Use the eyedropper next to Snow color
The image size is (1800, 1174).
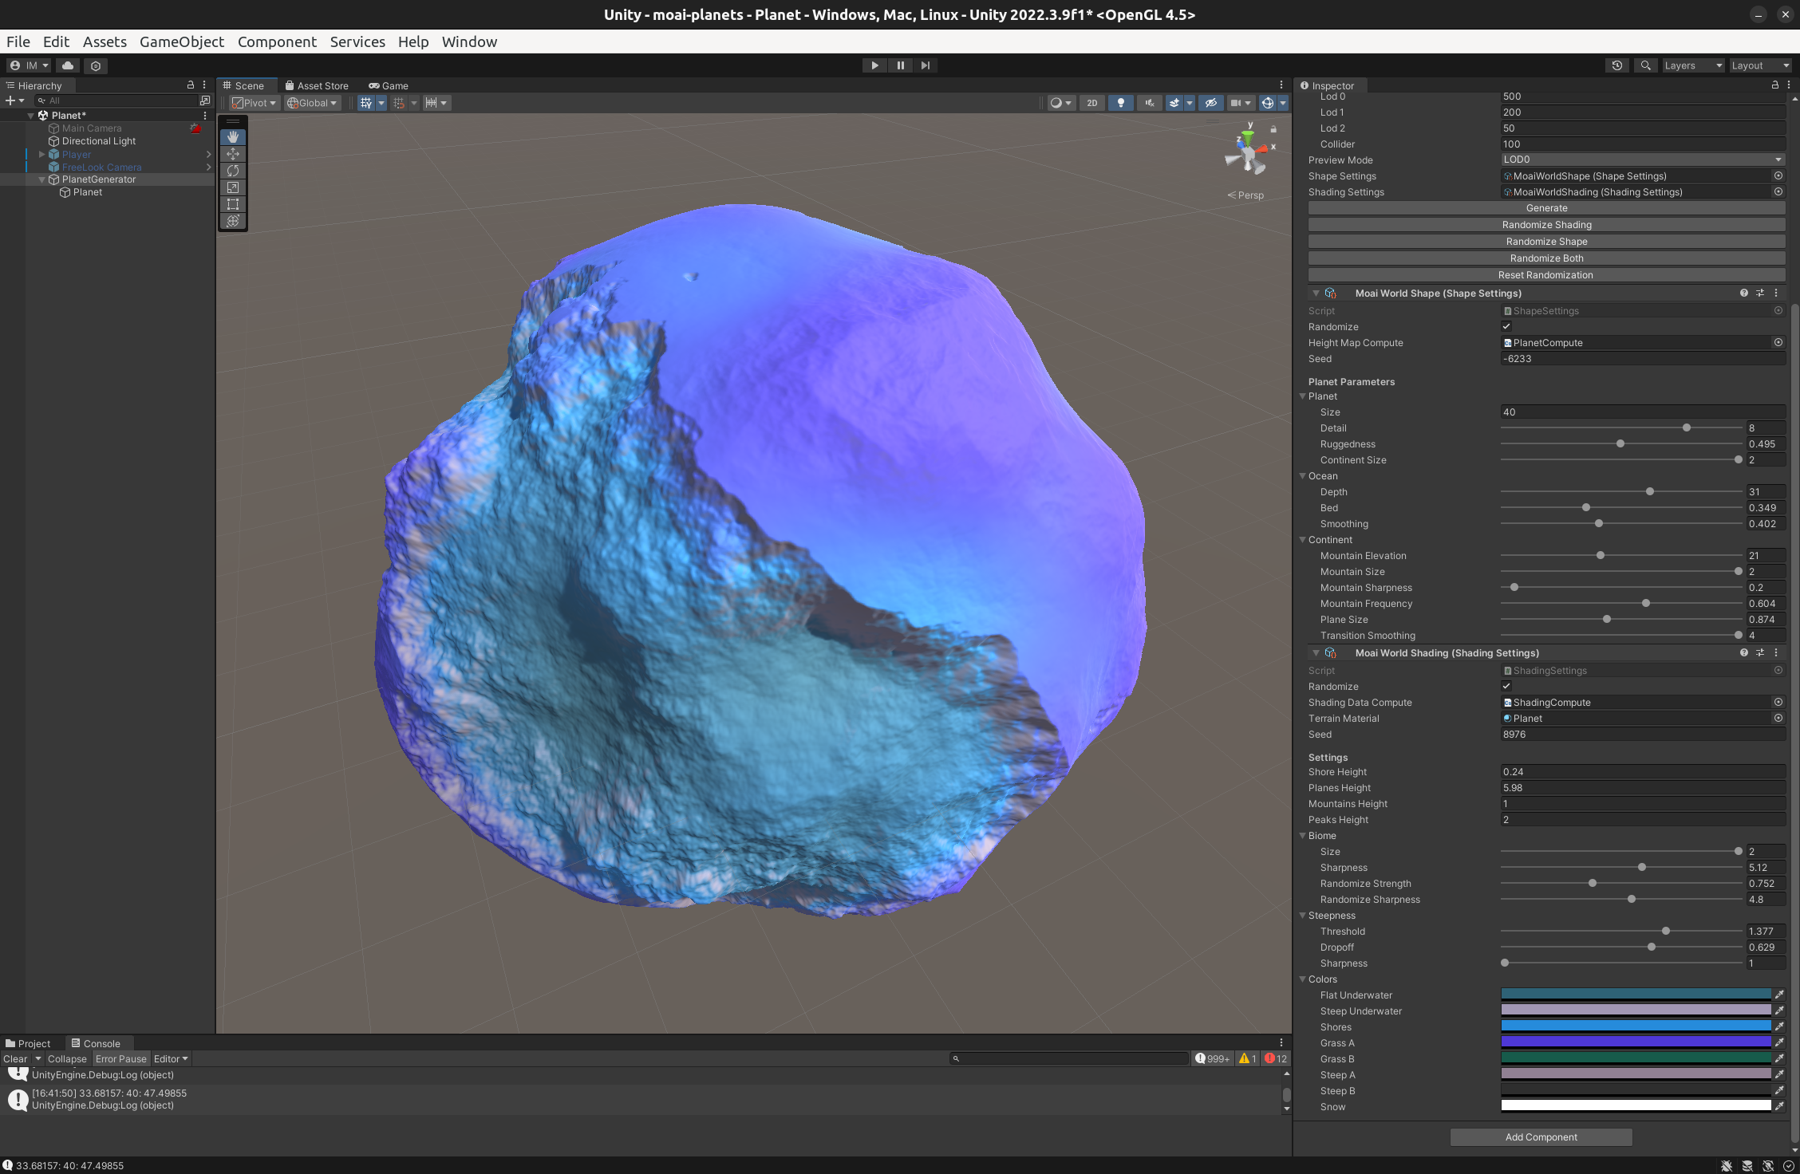[x=1780, y=1106]
